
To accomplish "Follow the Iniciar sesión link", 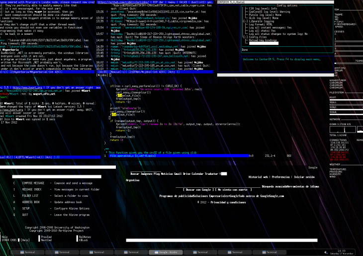I will coord(305,177).
